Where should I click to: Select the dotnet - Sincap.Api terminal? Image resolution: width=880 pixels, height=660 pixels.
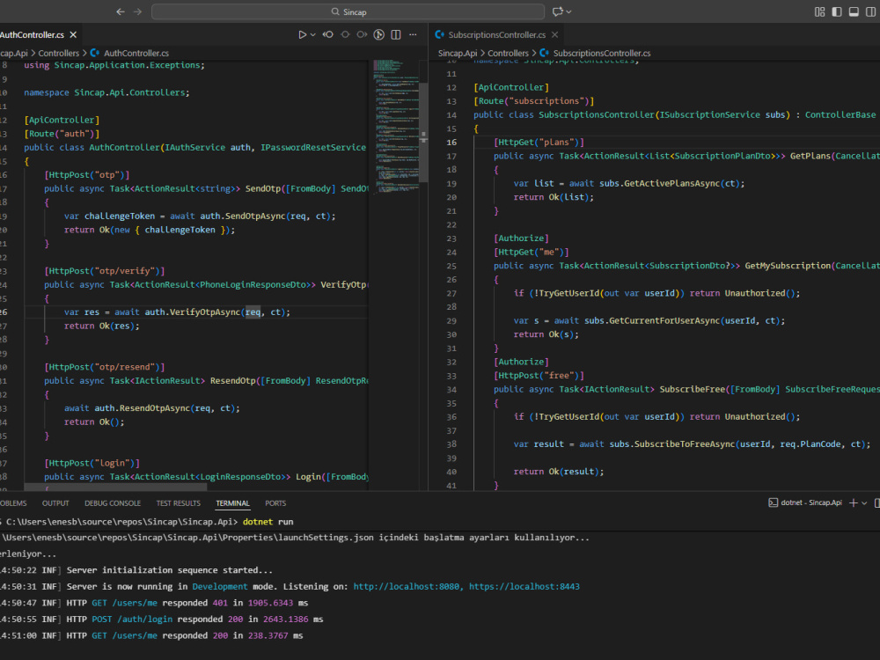pyautogui.click(x=805, y=502)
